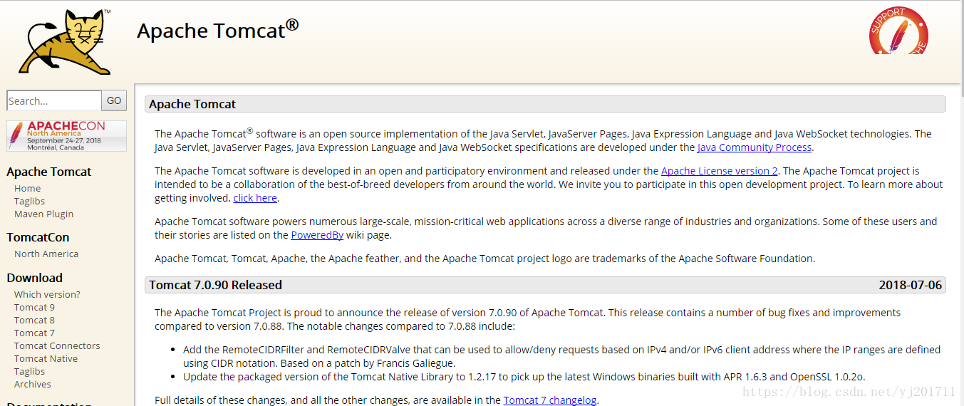The image size is (964, 406).
Task: Open the Maven Plugin link
Action: pos(43,214)
